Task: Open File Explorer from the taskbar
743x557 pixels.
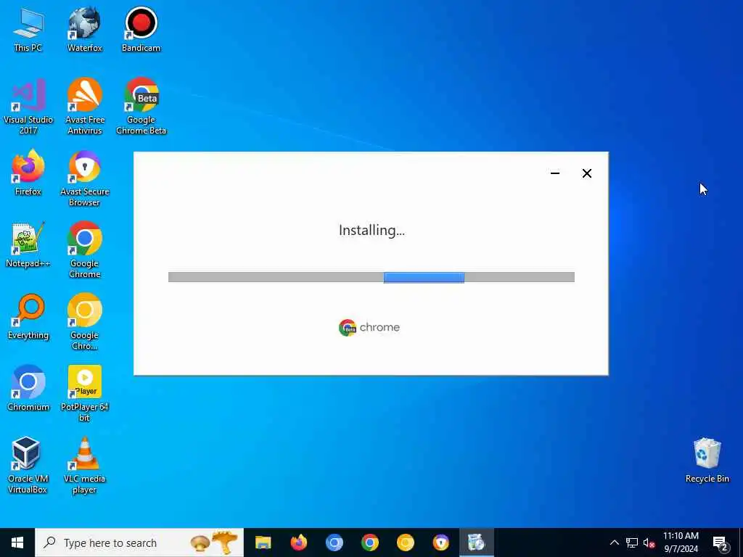Action: [263, 542]
